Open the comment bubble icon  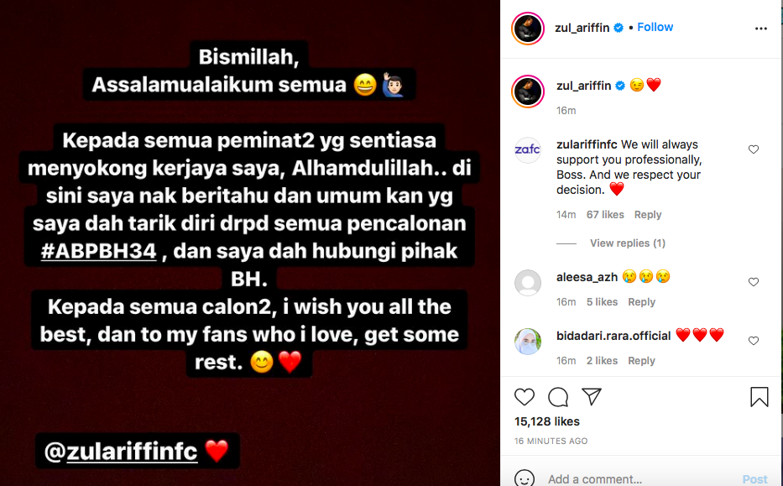point(558,397)
